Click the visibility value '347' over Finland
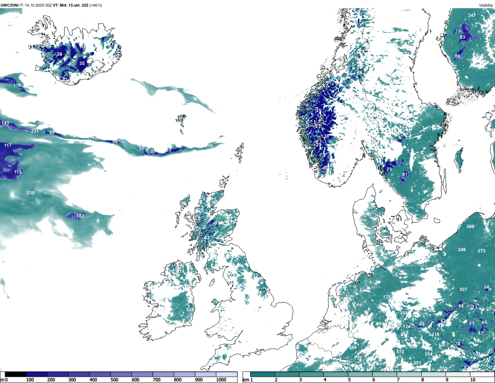Screen dimensions: 495x383 coord(472,15)
